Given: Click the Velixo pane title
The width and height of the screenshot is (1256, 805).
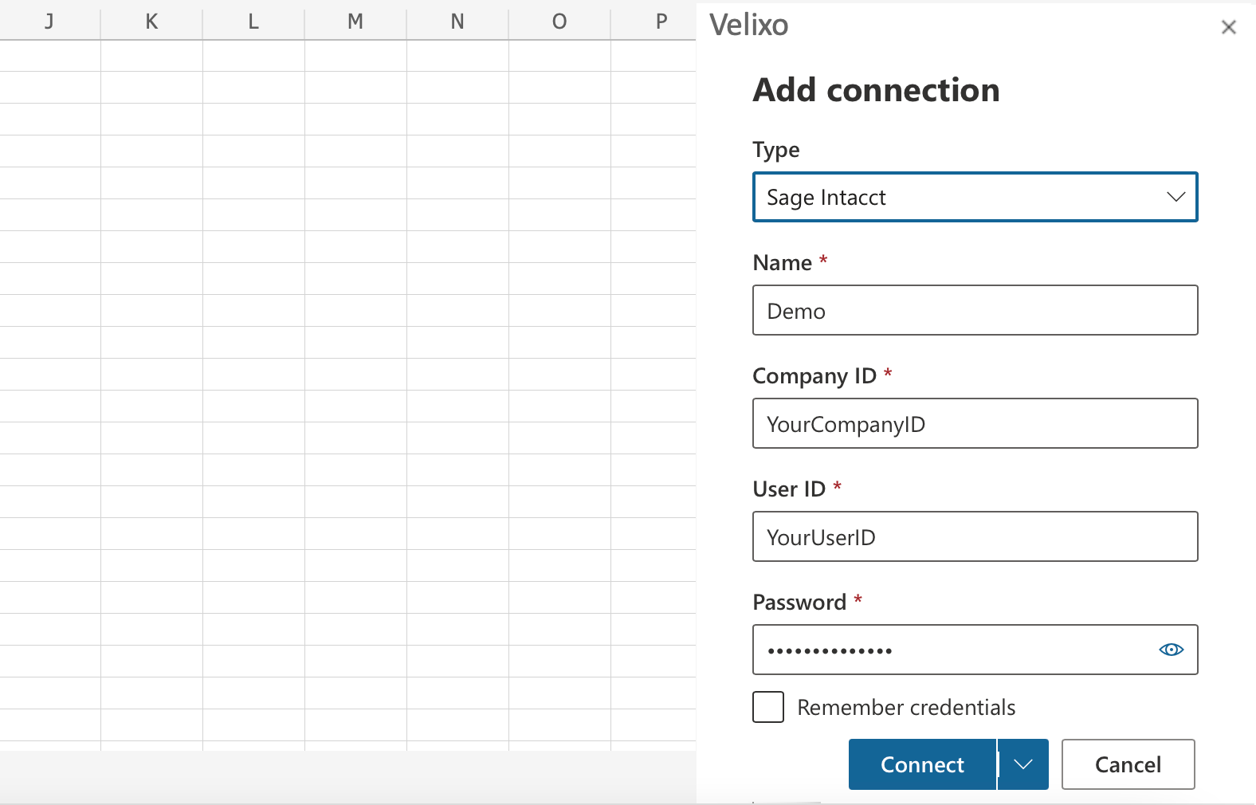Looking at the screenshot, I should pos(748,26).
